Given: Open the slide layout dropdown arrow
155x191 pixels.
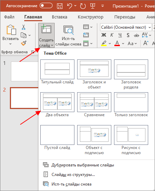Looking at the screenshot, I should [91, 27].
